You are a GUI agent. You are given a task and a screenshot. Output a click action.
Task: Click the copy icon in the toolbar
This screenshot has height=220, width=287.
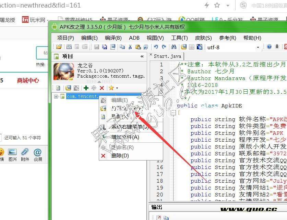[x=122, y=47]
